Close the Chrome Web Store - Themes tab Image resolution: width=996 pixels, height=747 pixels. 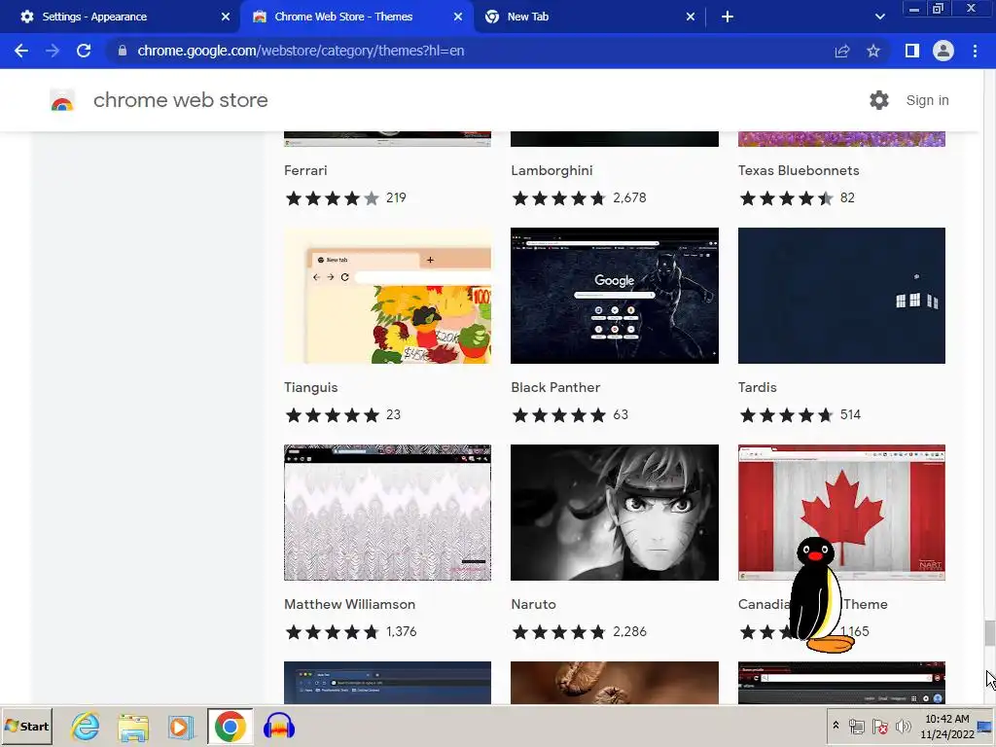point(458,17)
